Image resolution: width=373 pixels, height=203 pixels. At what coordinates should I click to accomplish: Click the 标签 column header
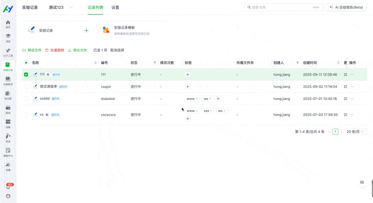click(188, 63)
